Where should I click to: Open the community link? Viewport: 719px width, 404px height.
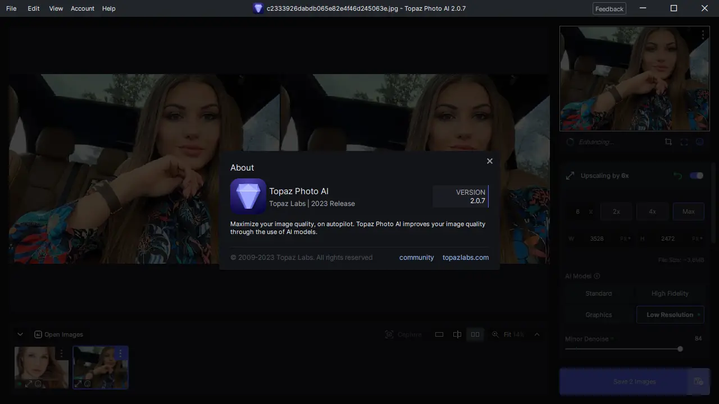(x=416, y=258)
